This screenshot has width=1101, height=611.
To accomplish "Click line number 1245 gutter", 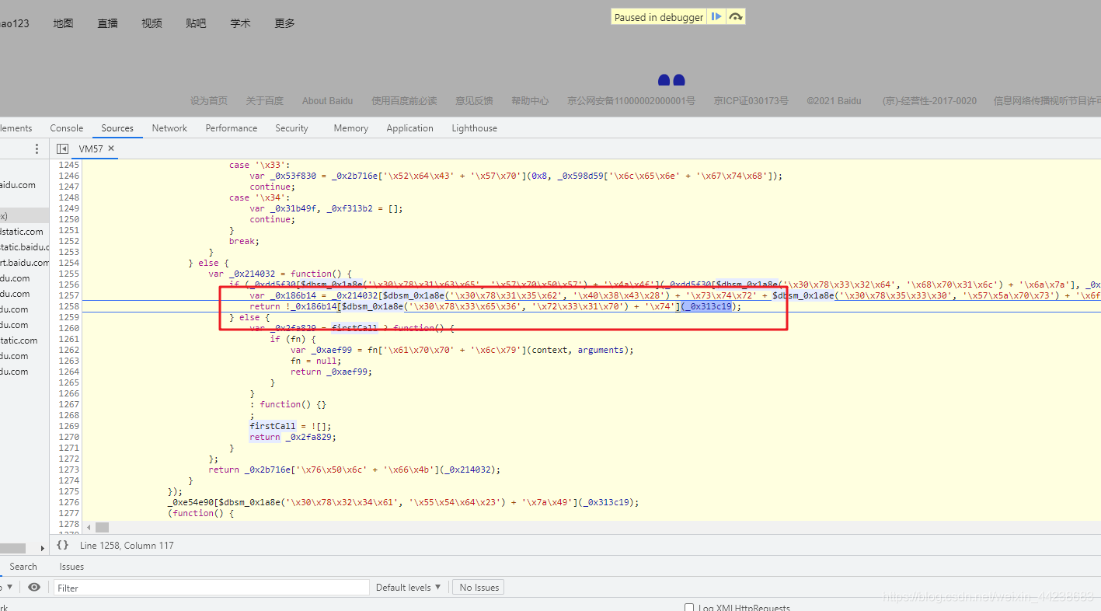I will click(69, 165).
